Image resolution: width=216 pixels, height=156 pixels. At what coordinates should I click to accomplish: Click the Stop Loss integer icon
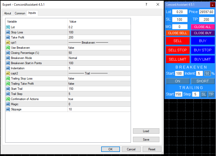pos(8,32)
